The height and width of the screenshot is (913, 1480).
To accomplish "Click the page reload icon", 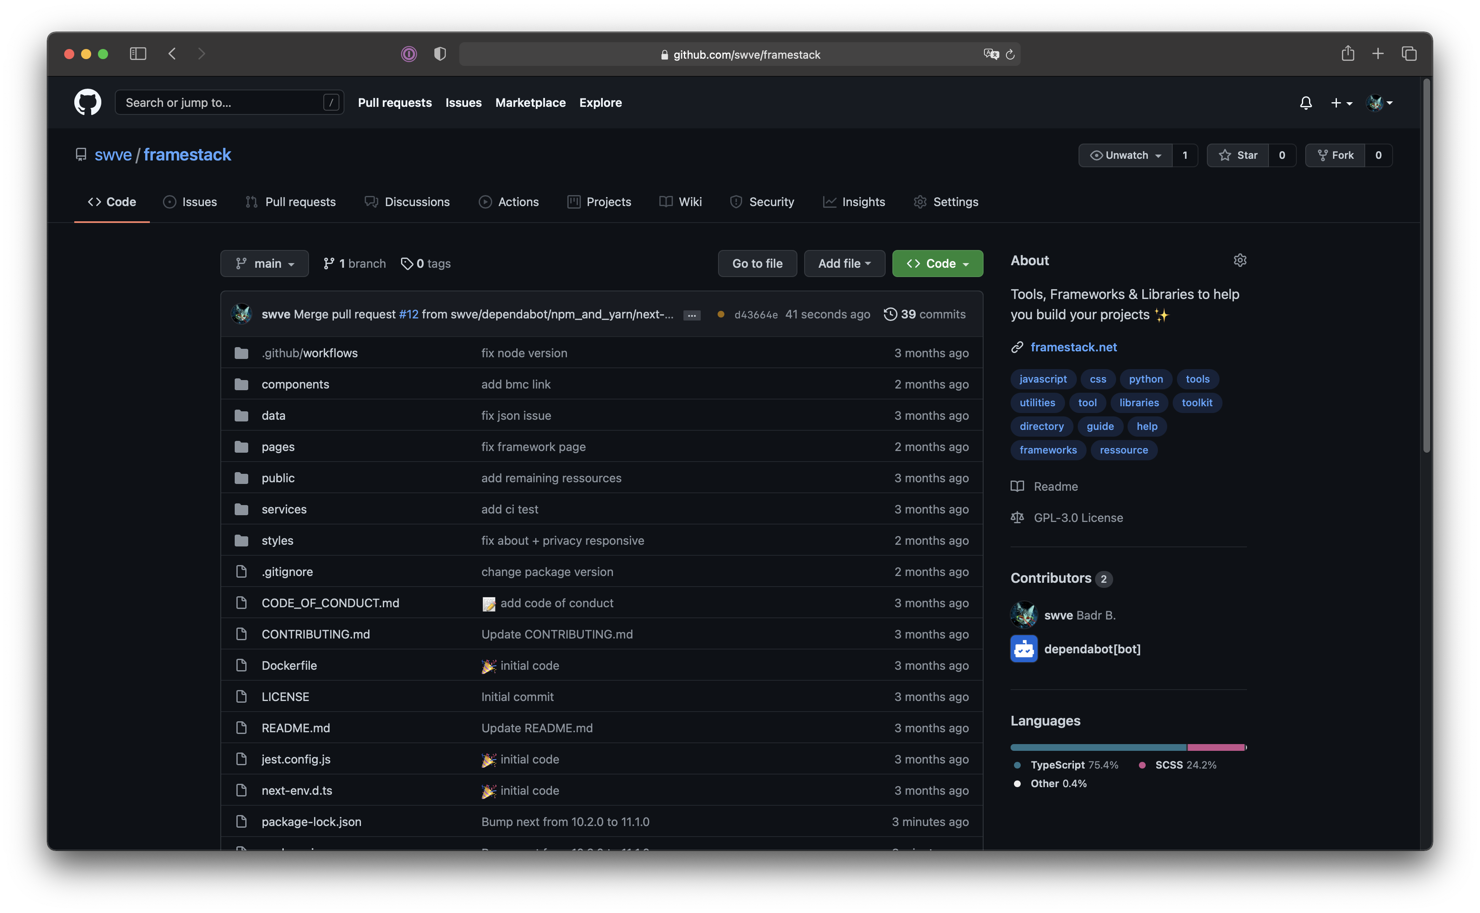I will click(1010, 54).
